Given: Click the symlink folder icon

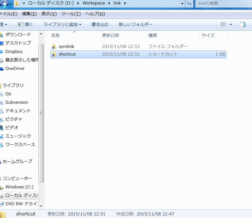Looking at the screenshot, I should click(55, 47).
